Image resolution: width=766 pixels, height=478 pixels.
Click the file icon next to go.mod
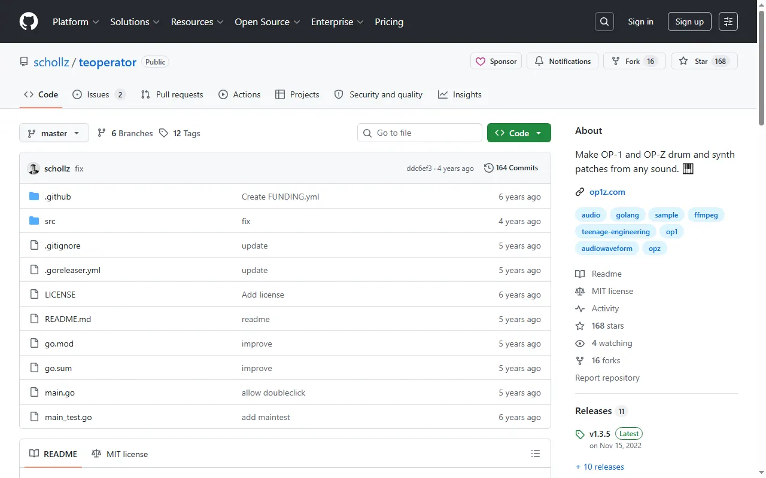point(34,344)
